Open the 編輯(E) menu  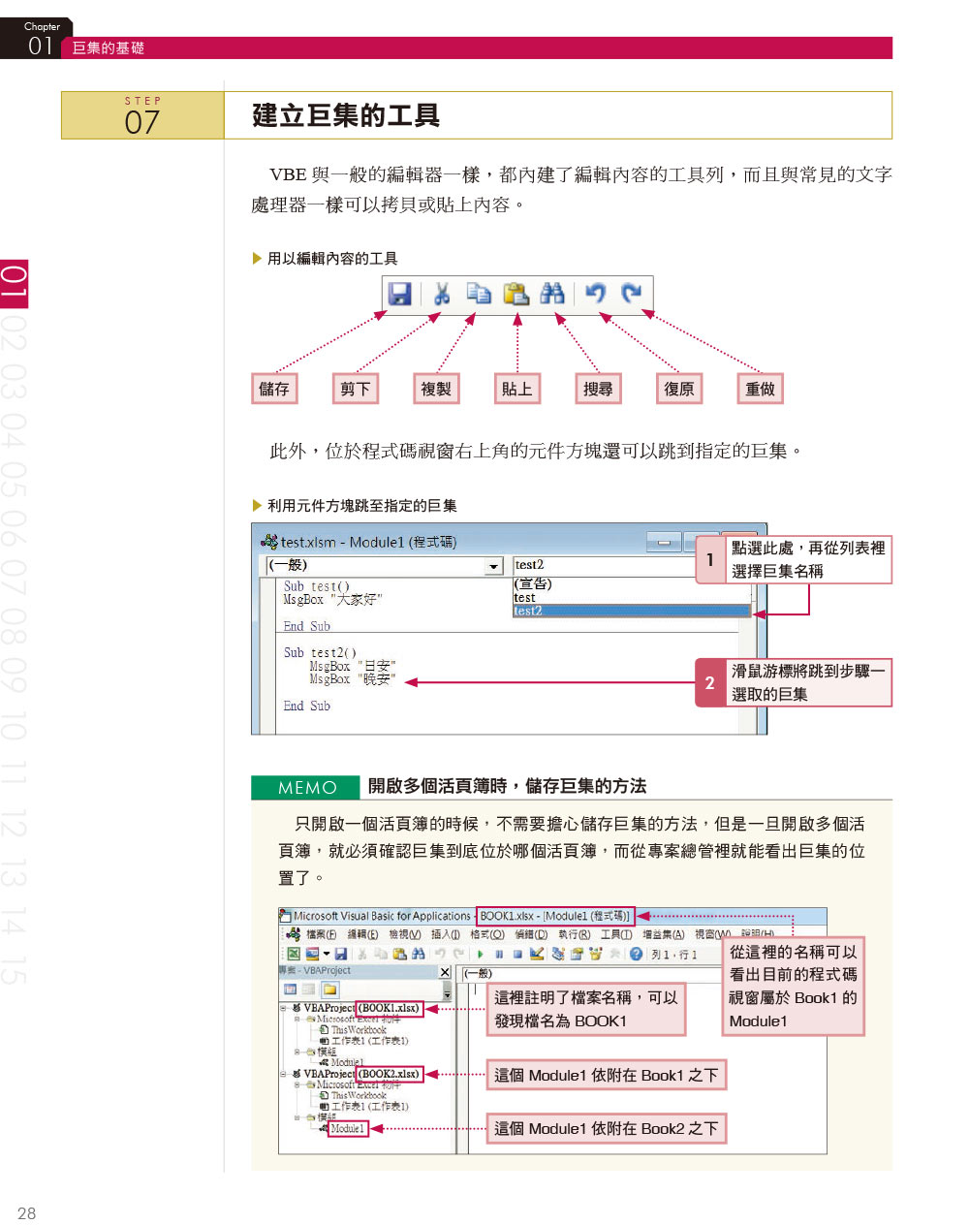(362, 935)
